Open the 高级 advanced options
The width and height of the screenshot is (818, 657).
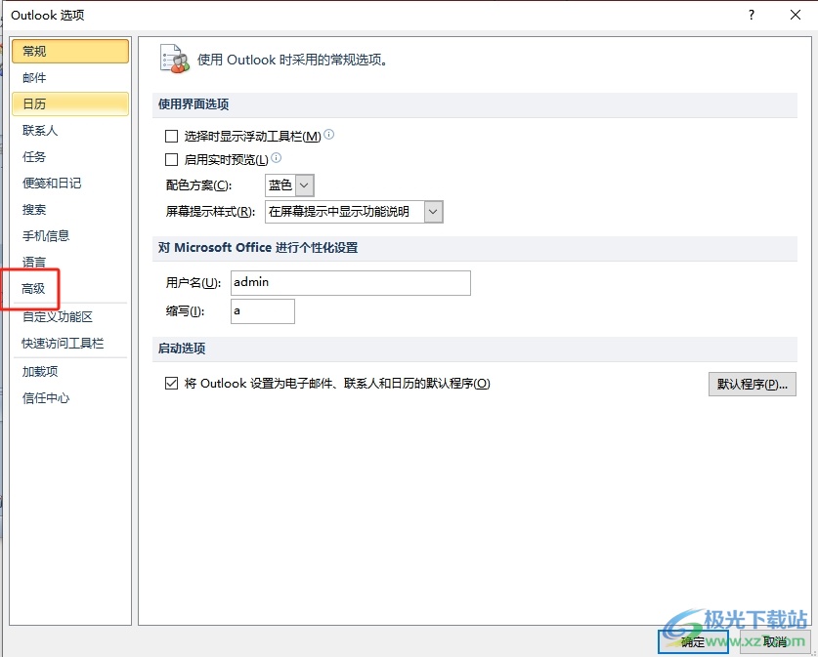coord(70,289)
